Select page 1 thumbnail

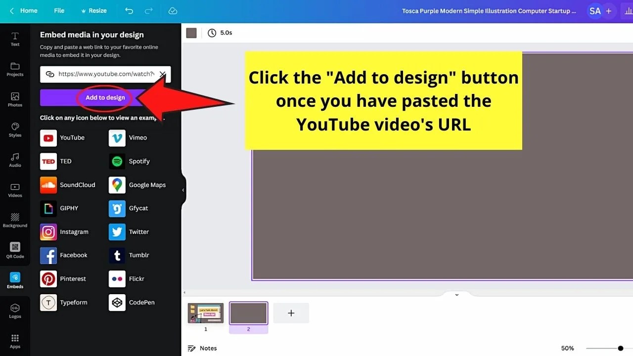(x=205, y=312)
